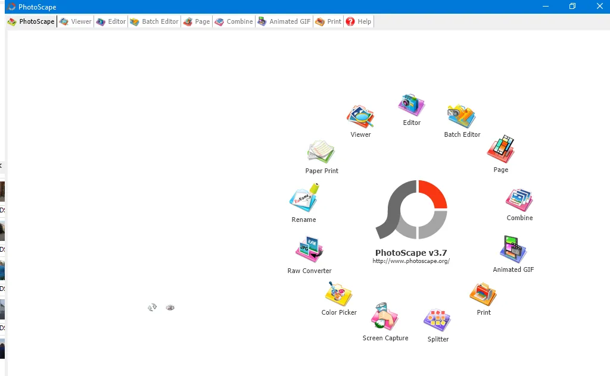Click the refresh arrows icon
Screen dimensions: 610x376
[152, 308]
